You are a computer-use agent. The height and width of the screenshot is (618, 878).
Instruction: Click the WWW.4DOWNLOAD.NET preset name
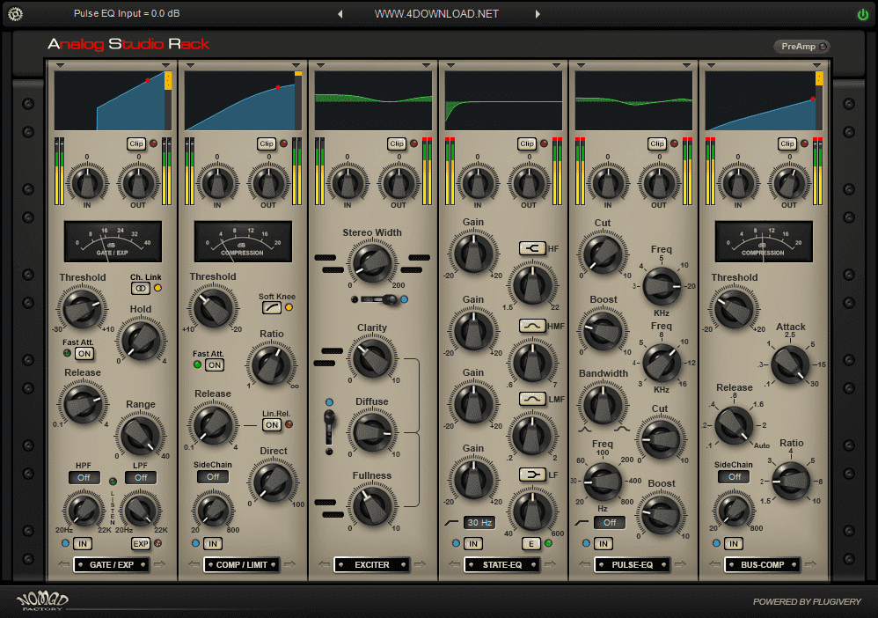click(436, 14)
